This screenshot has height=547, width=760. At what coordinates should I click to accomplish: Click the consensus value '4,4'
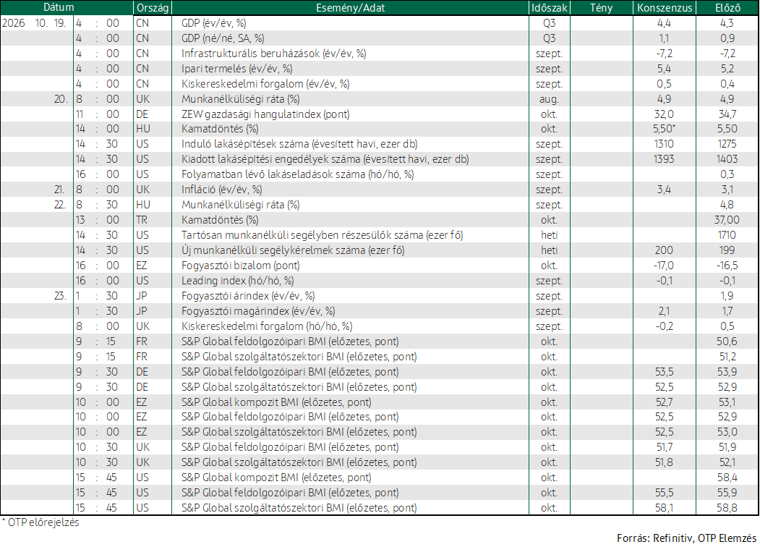pyautogui.click(x=664, y=23)
